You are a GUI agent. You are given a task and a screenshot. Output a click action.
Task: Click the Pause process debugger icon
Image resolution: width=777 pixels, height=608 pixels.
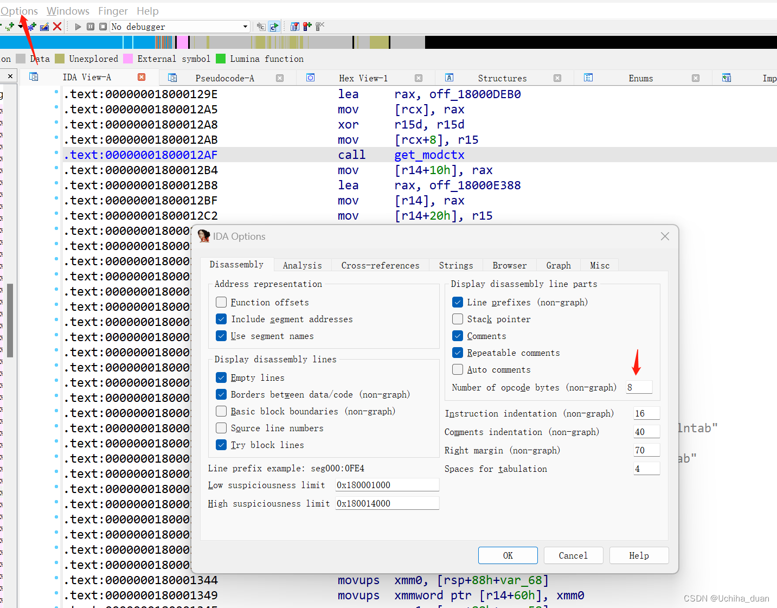pos(90,26)
